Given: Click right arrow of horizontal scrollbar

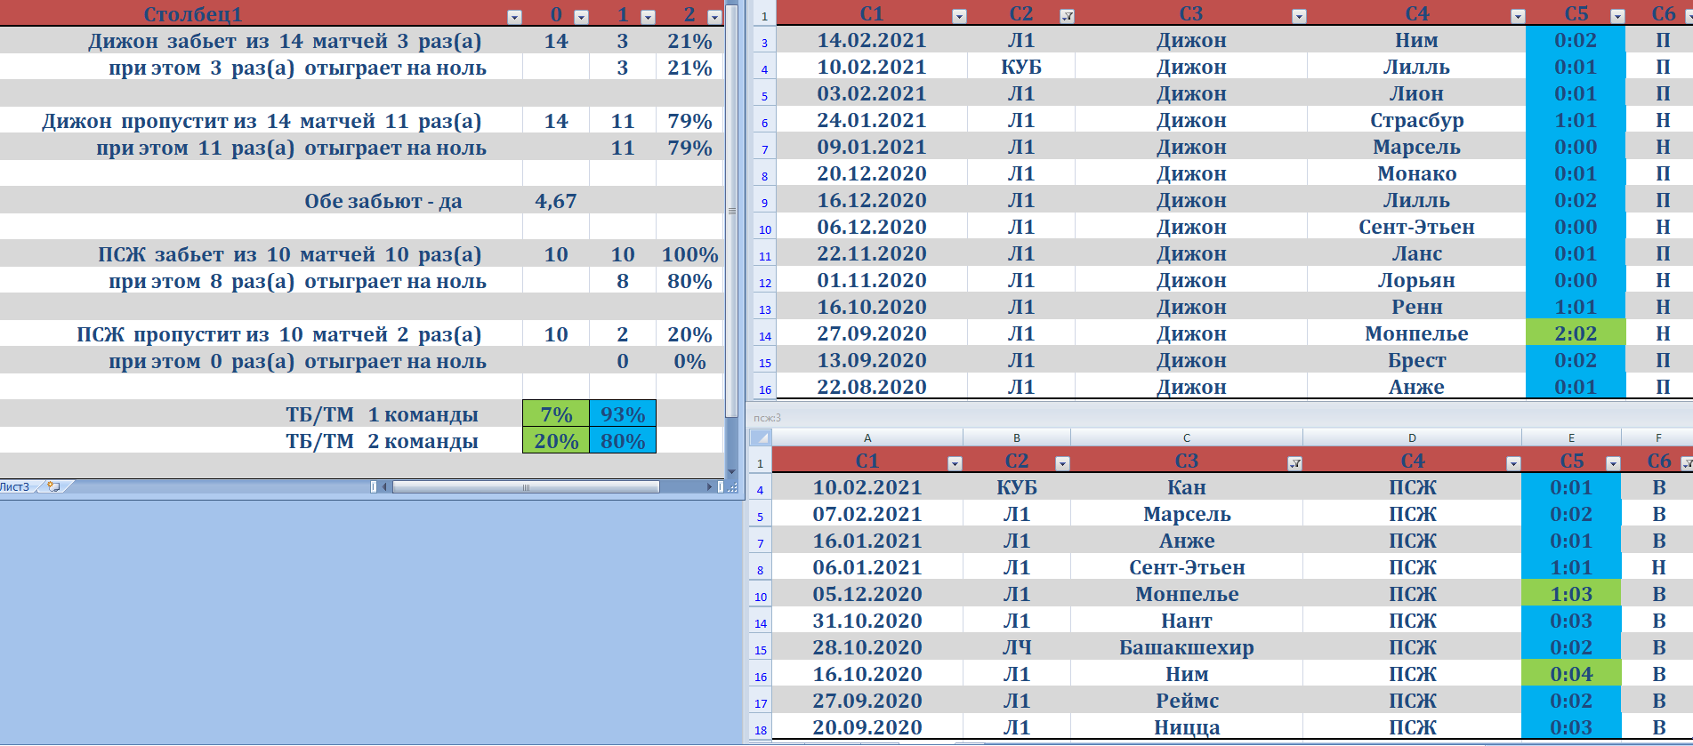Looking at the screenshot, I should click(x=710, y=486).
